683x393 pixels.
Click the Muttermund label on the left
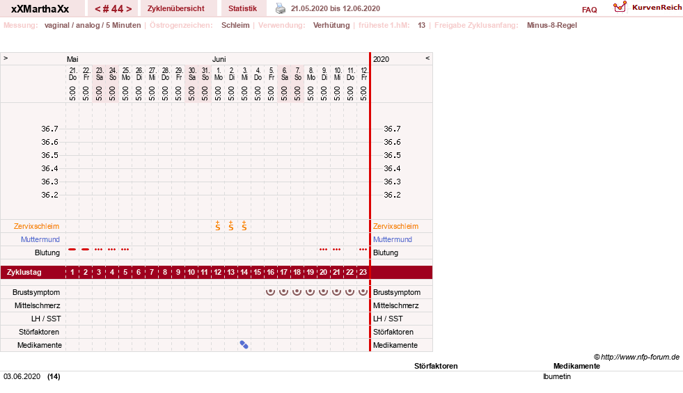tap(40, 239)
